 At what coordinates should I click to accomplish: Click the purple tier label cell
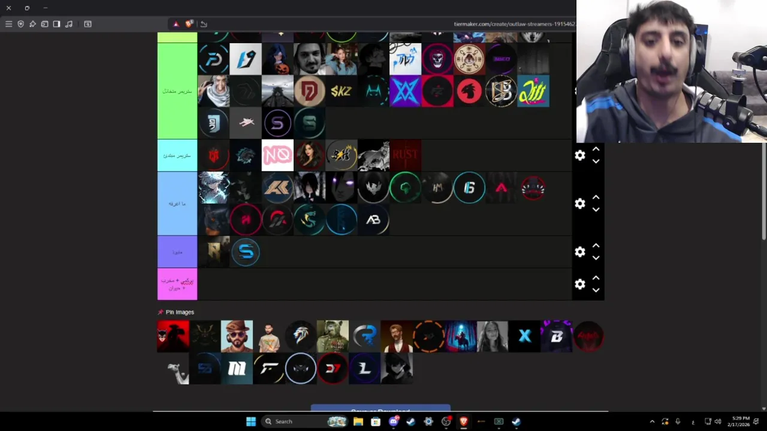177,251
